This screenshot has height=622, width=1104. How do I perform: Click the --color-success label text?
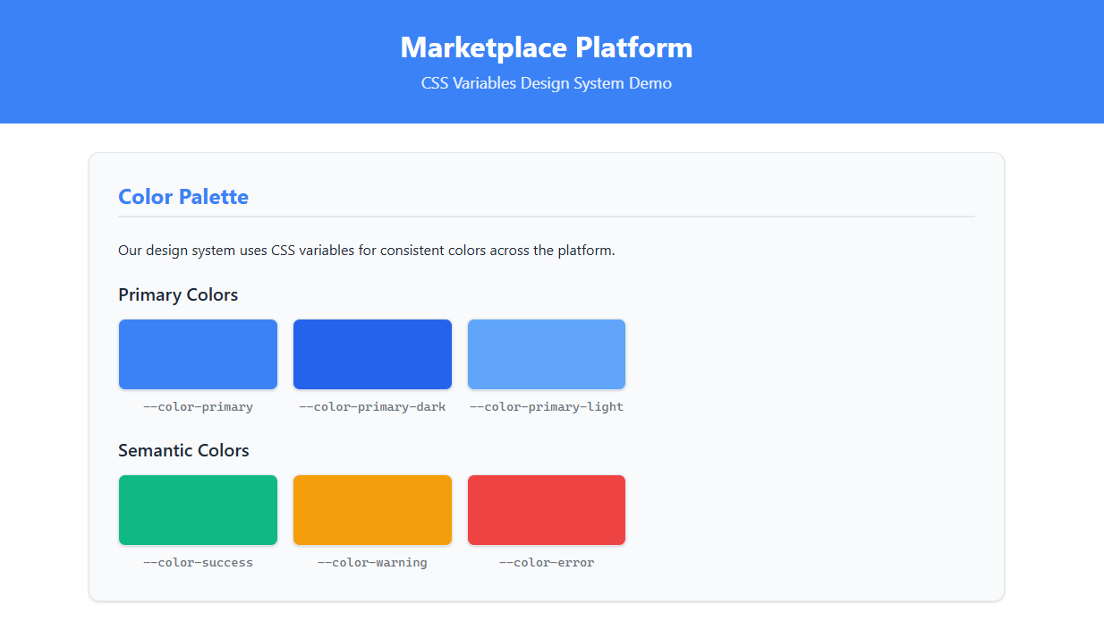(x=197, y=562)
